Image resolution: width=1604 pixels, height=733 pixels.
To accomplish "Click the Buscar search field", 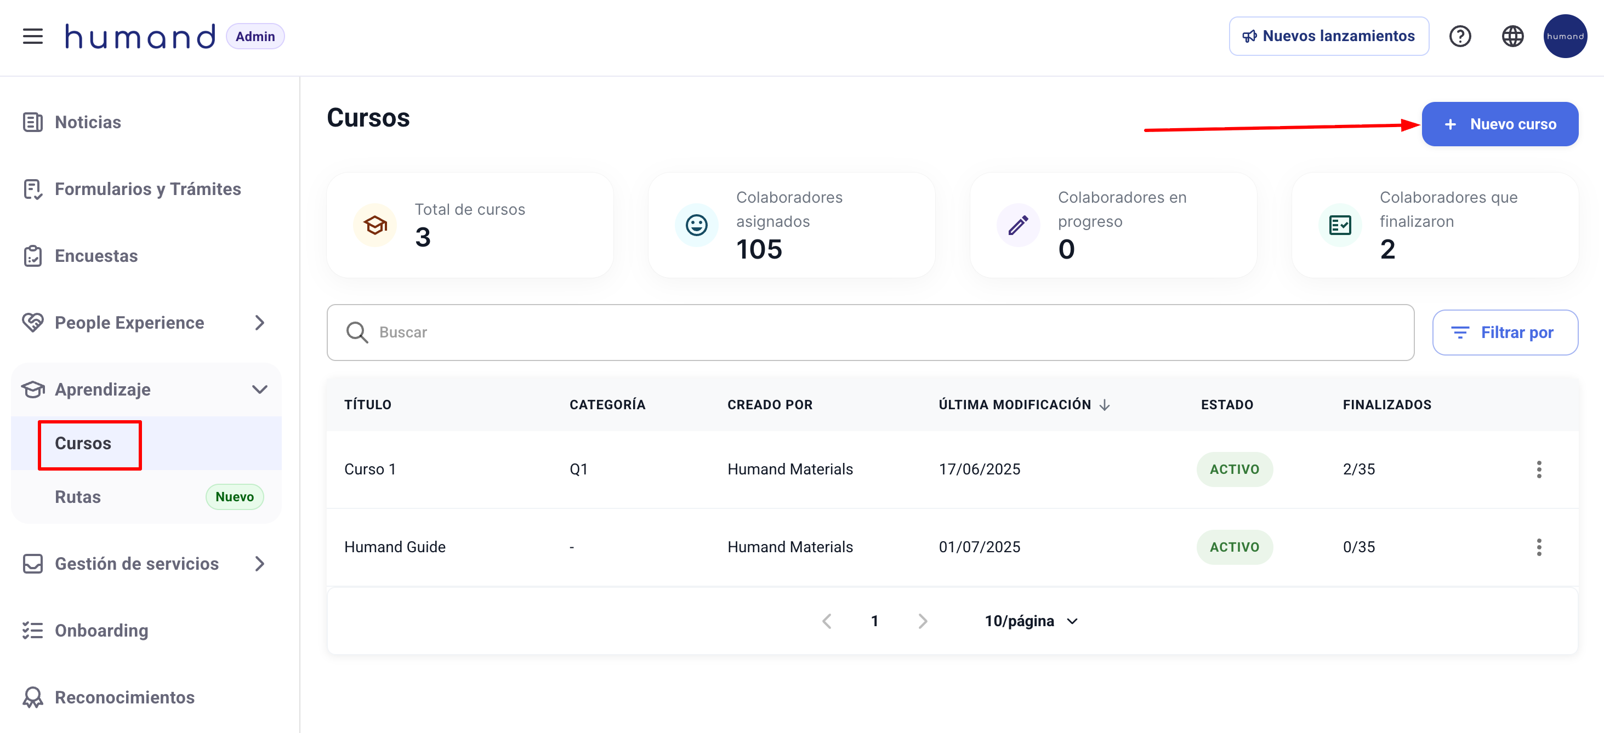I will tap(871, 333).
